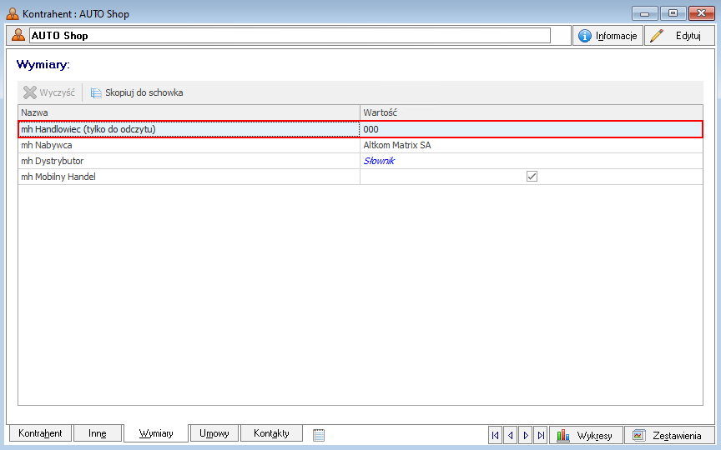Toggle the mh Mobilny Handel checkbox

532,177
